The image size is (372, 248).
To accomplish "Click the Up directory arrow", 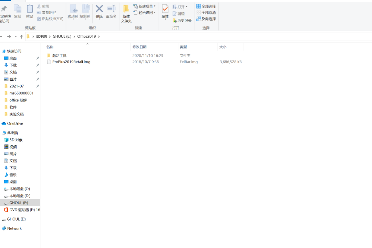I will pos(21,36).
